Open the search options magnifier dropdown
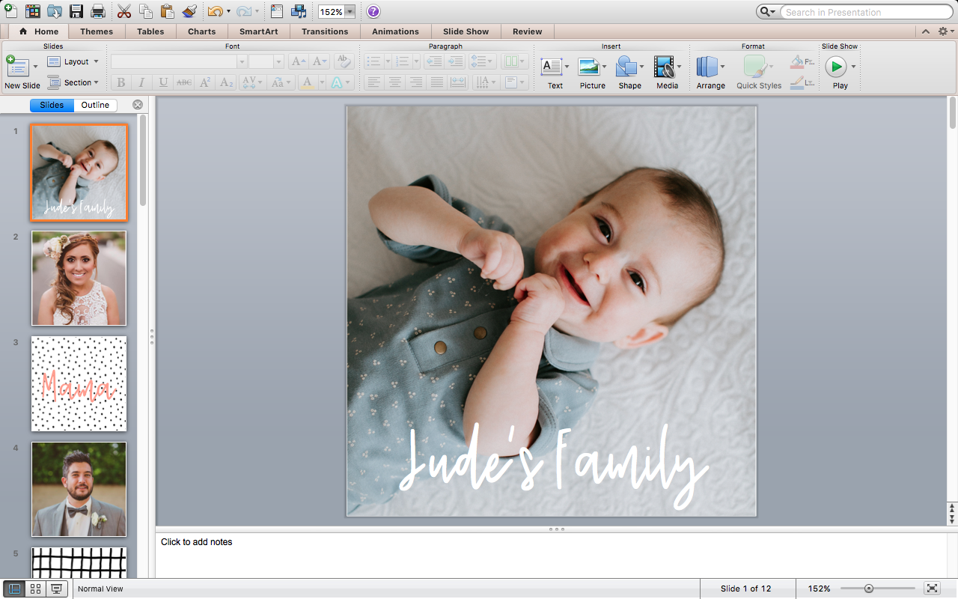Viewport: 958px width, 599px height. 767,12
